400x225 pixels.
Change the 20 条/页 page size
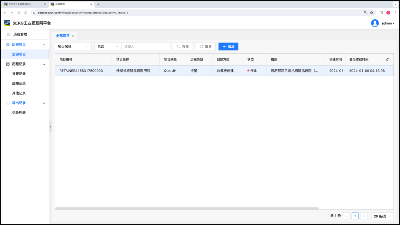[382, 216]
